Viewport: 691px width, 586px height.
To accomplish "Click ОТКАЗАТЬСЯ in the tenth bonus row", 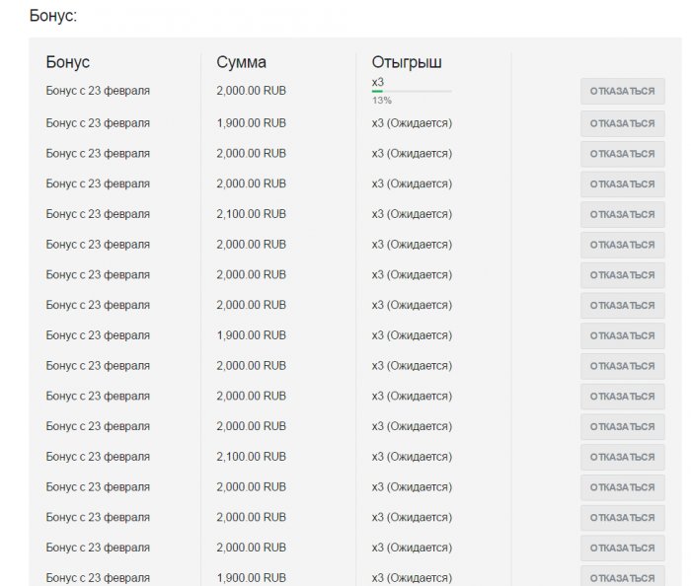I will coord(622,366).
